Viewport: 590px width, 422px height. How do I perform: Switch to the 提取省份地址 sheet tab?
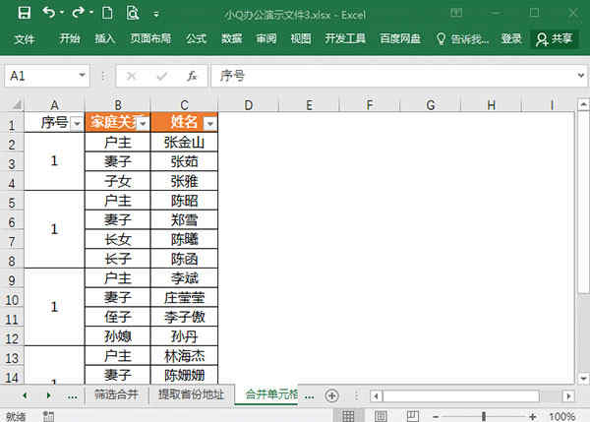point(191,394)
